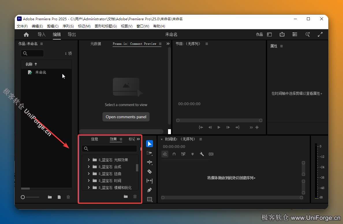
Task: Step back one frame in Program monitor
Action: point(210,127)
